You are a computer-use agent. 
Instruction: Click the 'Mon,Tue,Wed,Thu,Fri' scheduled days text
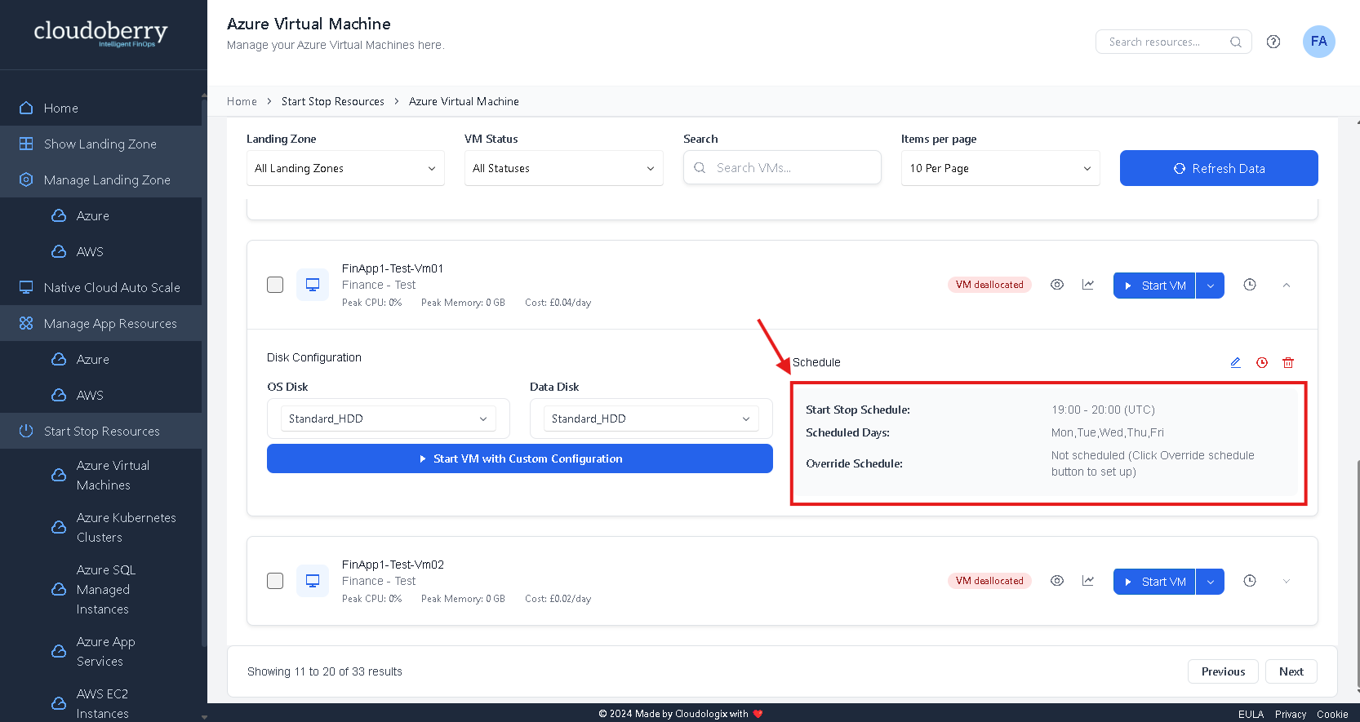click(x=1108, y=432)
